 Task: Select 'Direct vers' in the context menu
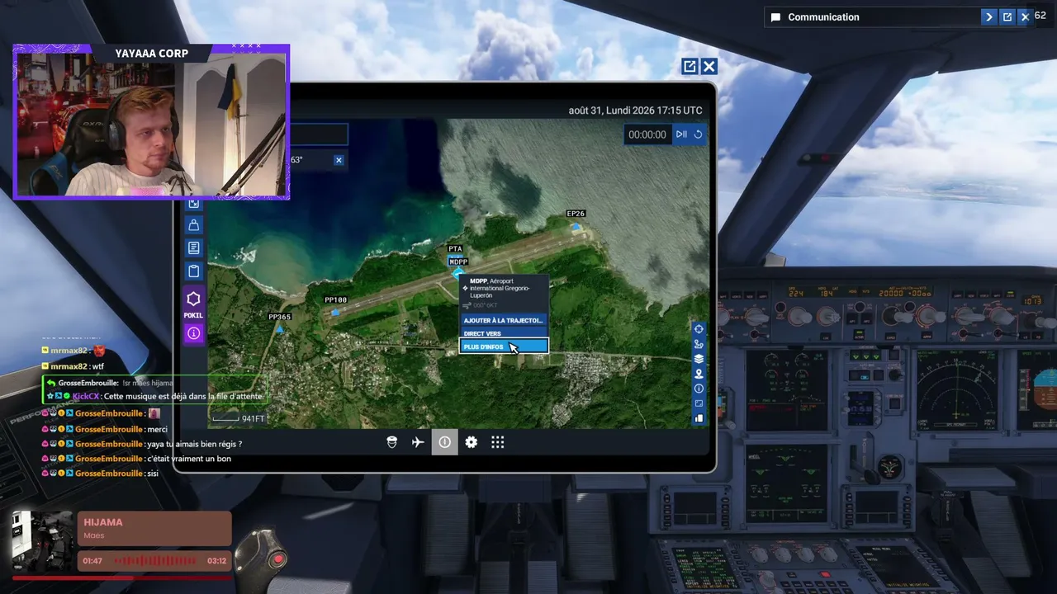pos(504,333)
